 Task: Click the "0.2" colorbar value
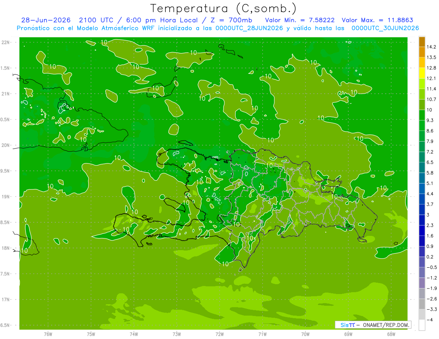[x=430, y=257]
